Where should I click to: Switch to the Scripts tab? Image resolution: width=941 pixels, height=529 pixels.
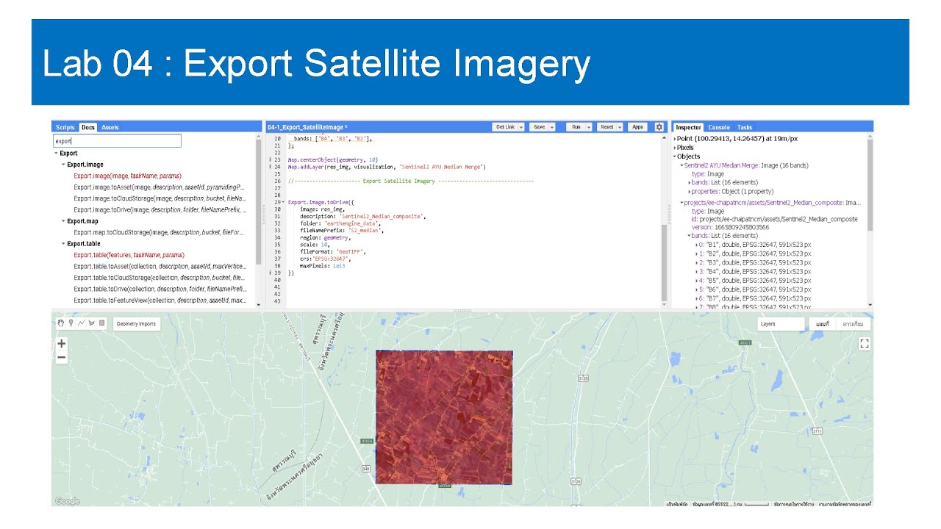coord(65,127)
